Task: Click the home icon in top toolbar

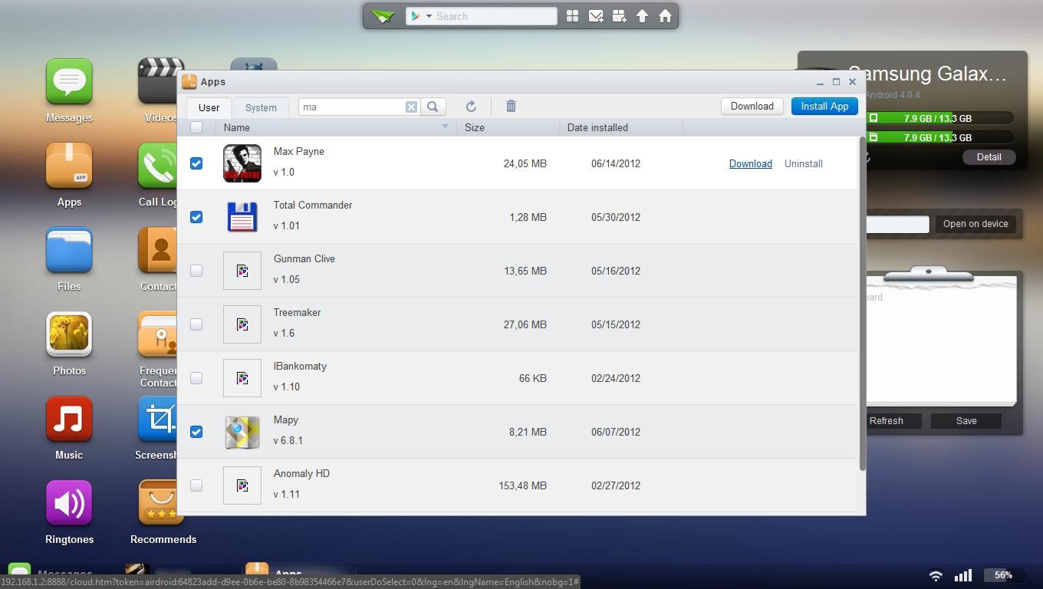Action: coord(665,16)
